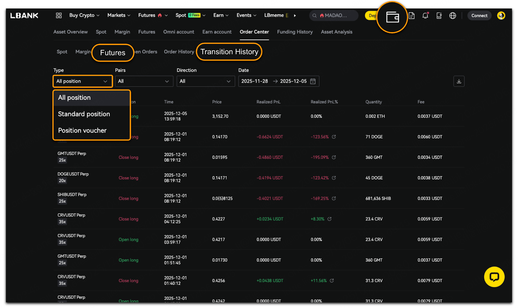Open the notifications bell icon
This screenshot has height=308, width=518.
[425, 16]
